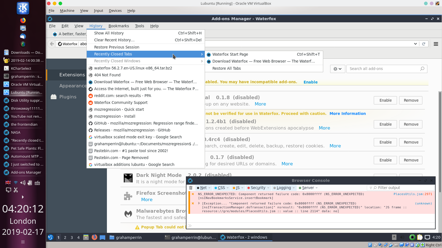Open Lubuntu start menu in guest taskbar
The height and width of the screenshot is (248, 442).
[51, 237]
